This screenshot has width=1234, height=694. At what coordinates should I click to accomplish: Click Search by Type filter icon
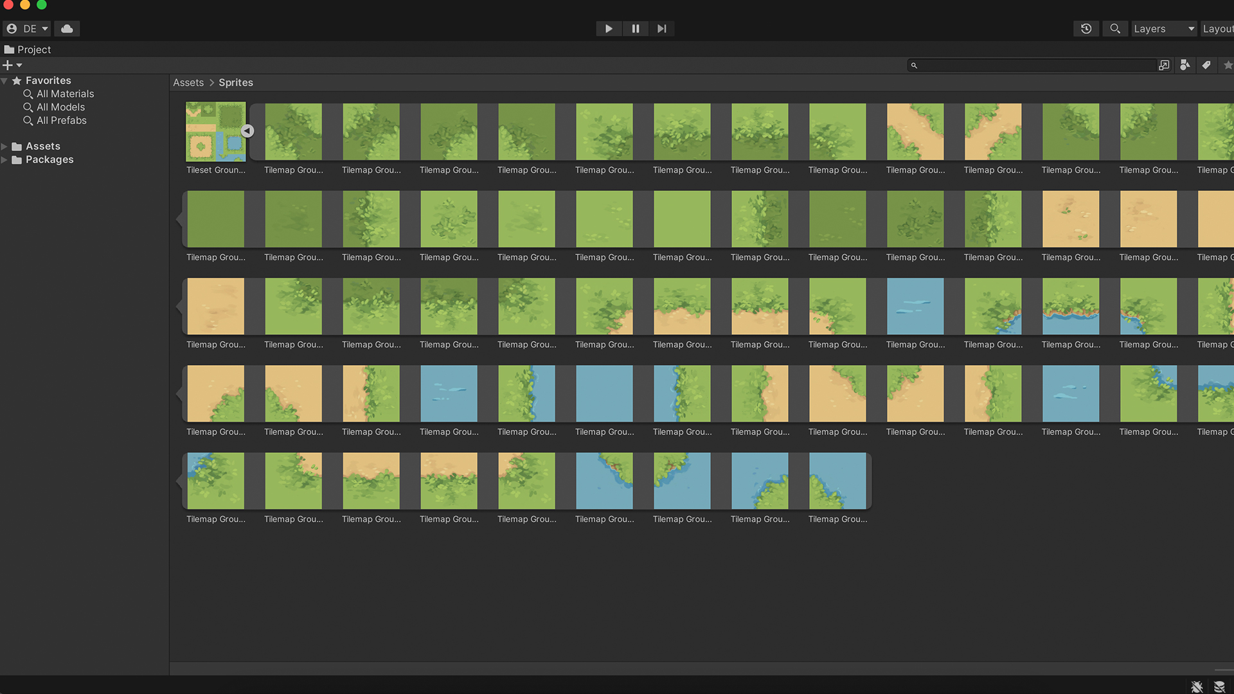[1185, 65]
